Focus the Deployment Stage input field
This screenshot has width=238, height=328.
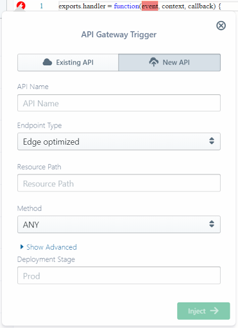(119, 275)
